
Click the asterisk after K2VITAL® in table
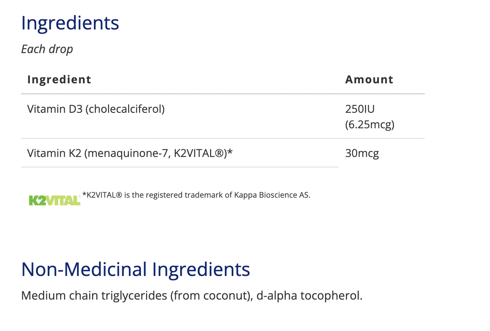pos(230,152)
